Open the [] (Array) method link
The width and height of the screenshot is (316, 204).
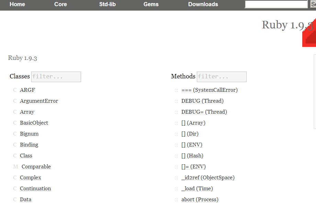point(193,123)
